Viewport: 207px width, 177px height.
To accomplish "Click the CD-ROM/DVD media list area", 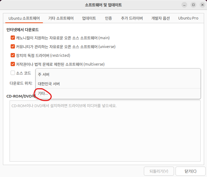I will click(105, 131).
